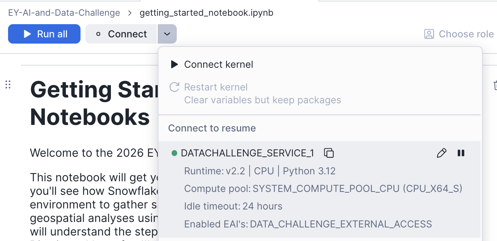This screenshot has height=241, width=497.
Task: Select the Restart kernel menu entry
Action: 320,93
